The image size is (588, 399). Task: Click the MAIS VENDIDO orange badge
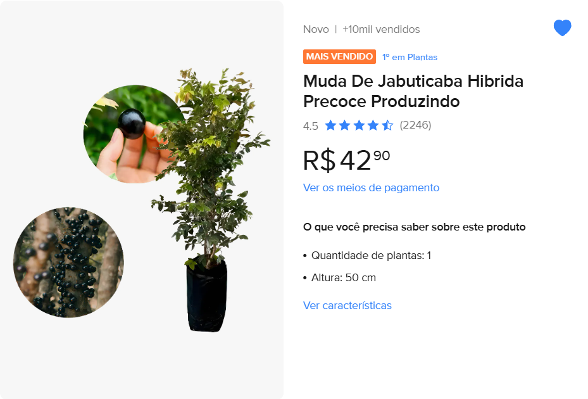pos(339,56)
